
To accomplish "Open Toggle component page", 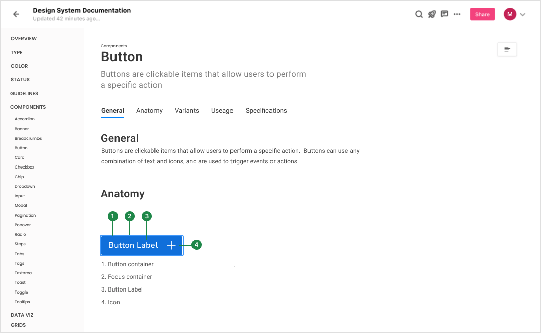I will coord(21,293).
